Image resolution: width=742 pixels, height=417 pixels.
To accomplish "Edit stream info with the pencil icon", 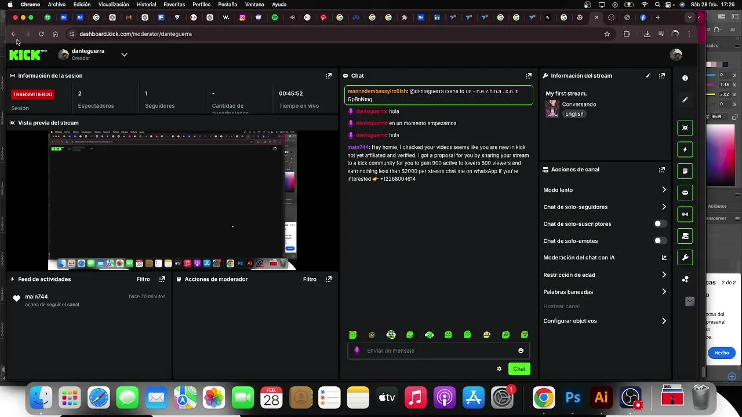I will click(648, 76).
